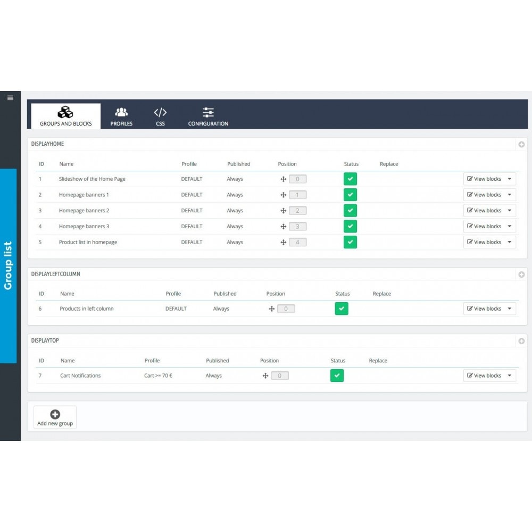The image size is (532, 532).
Task: Open dropdown arrow for Products in left column
Action: 510,309
